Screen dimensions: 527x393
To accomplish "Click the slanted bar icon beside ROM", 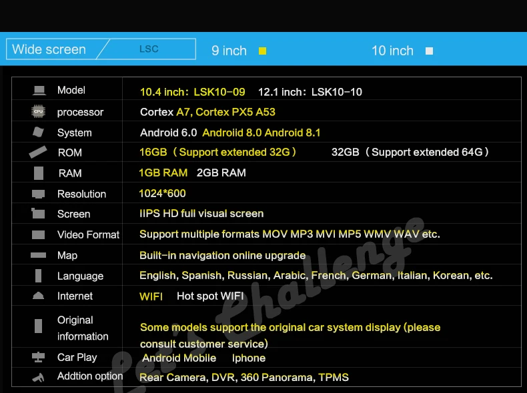I will coord(38,152).
